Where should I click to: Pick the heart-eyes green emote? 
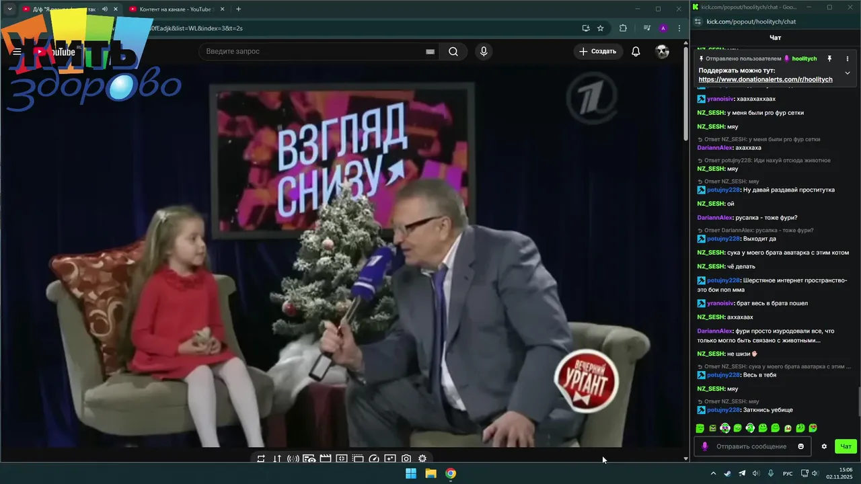pyautogui.click(x=813, y=428)
